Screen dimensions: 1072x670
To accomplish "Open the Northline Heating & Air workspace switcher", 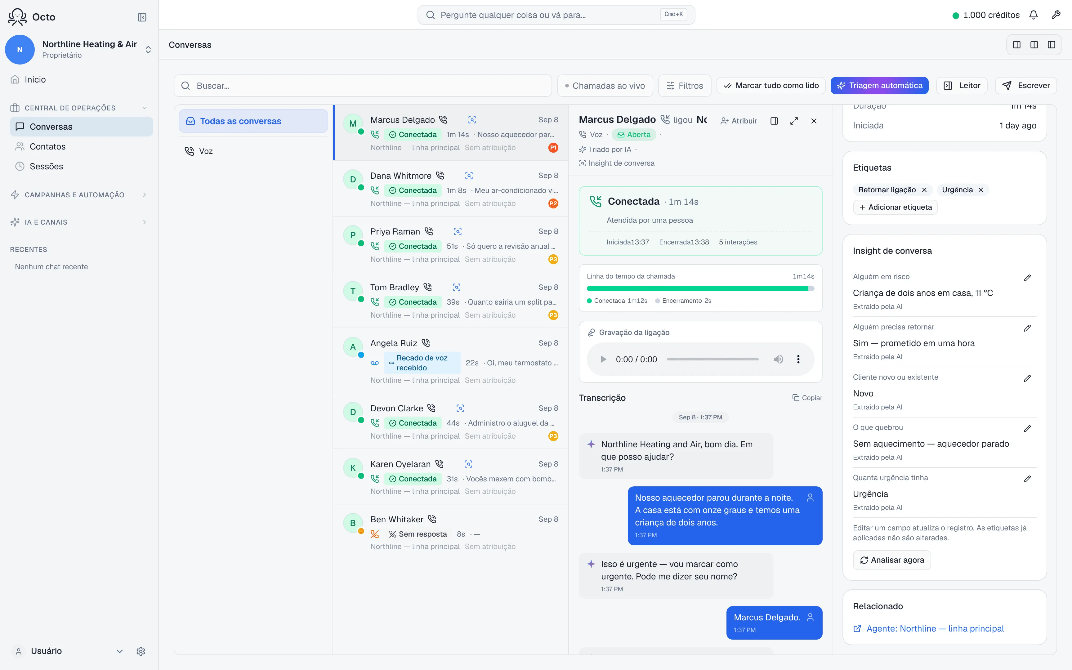I will [x=79, y=50].
